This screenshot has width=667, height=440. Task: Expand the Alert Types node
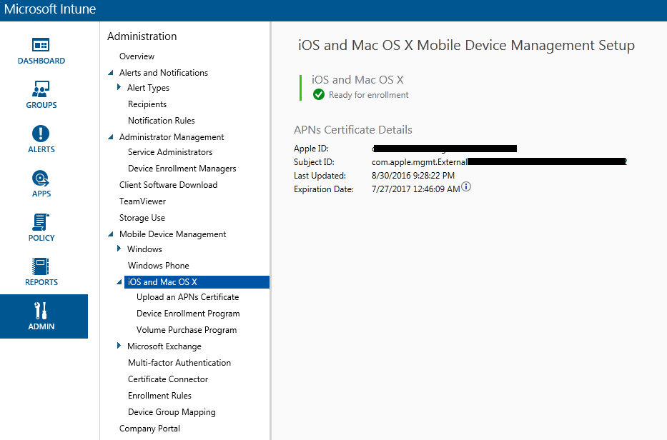pos(119,87)
